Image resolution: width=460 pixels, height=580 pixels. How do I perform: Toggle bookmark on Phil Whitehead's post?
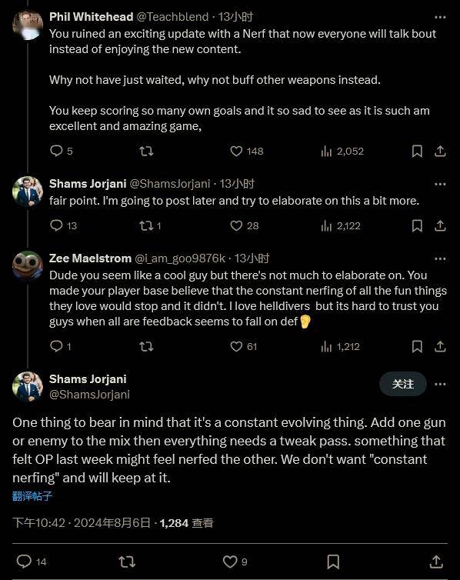pyautogui.click(x=417, y=152)
